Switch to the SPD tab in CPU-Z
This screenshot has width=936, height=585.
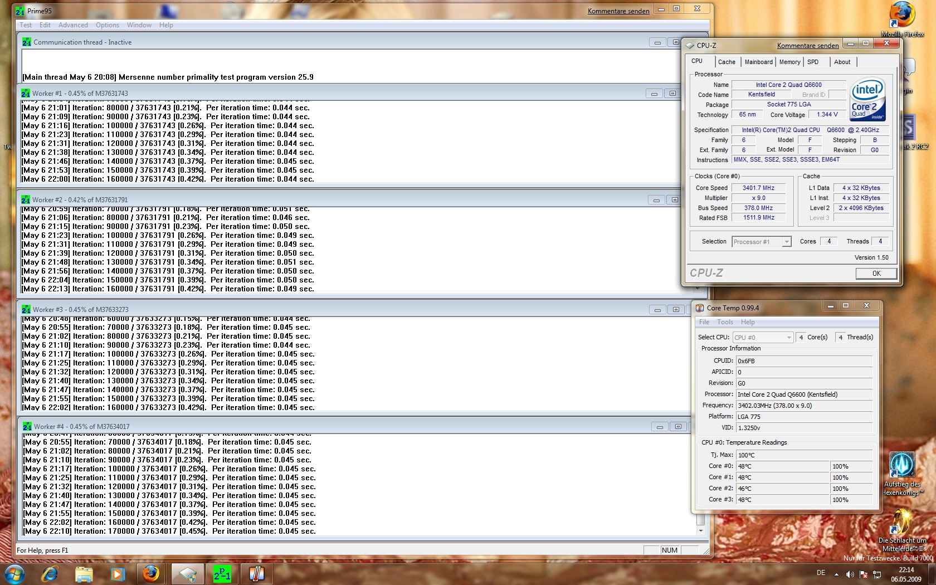coord(813,62)
